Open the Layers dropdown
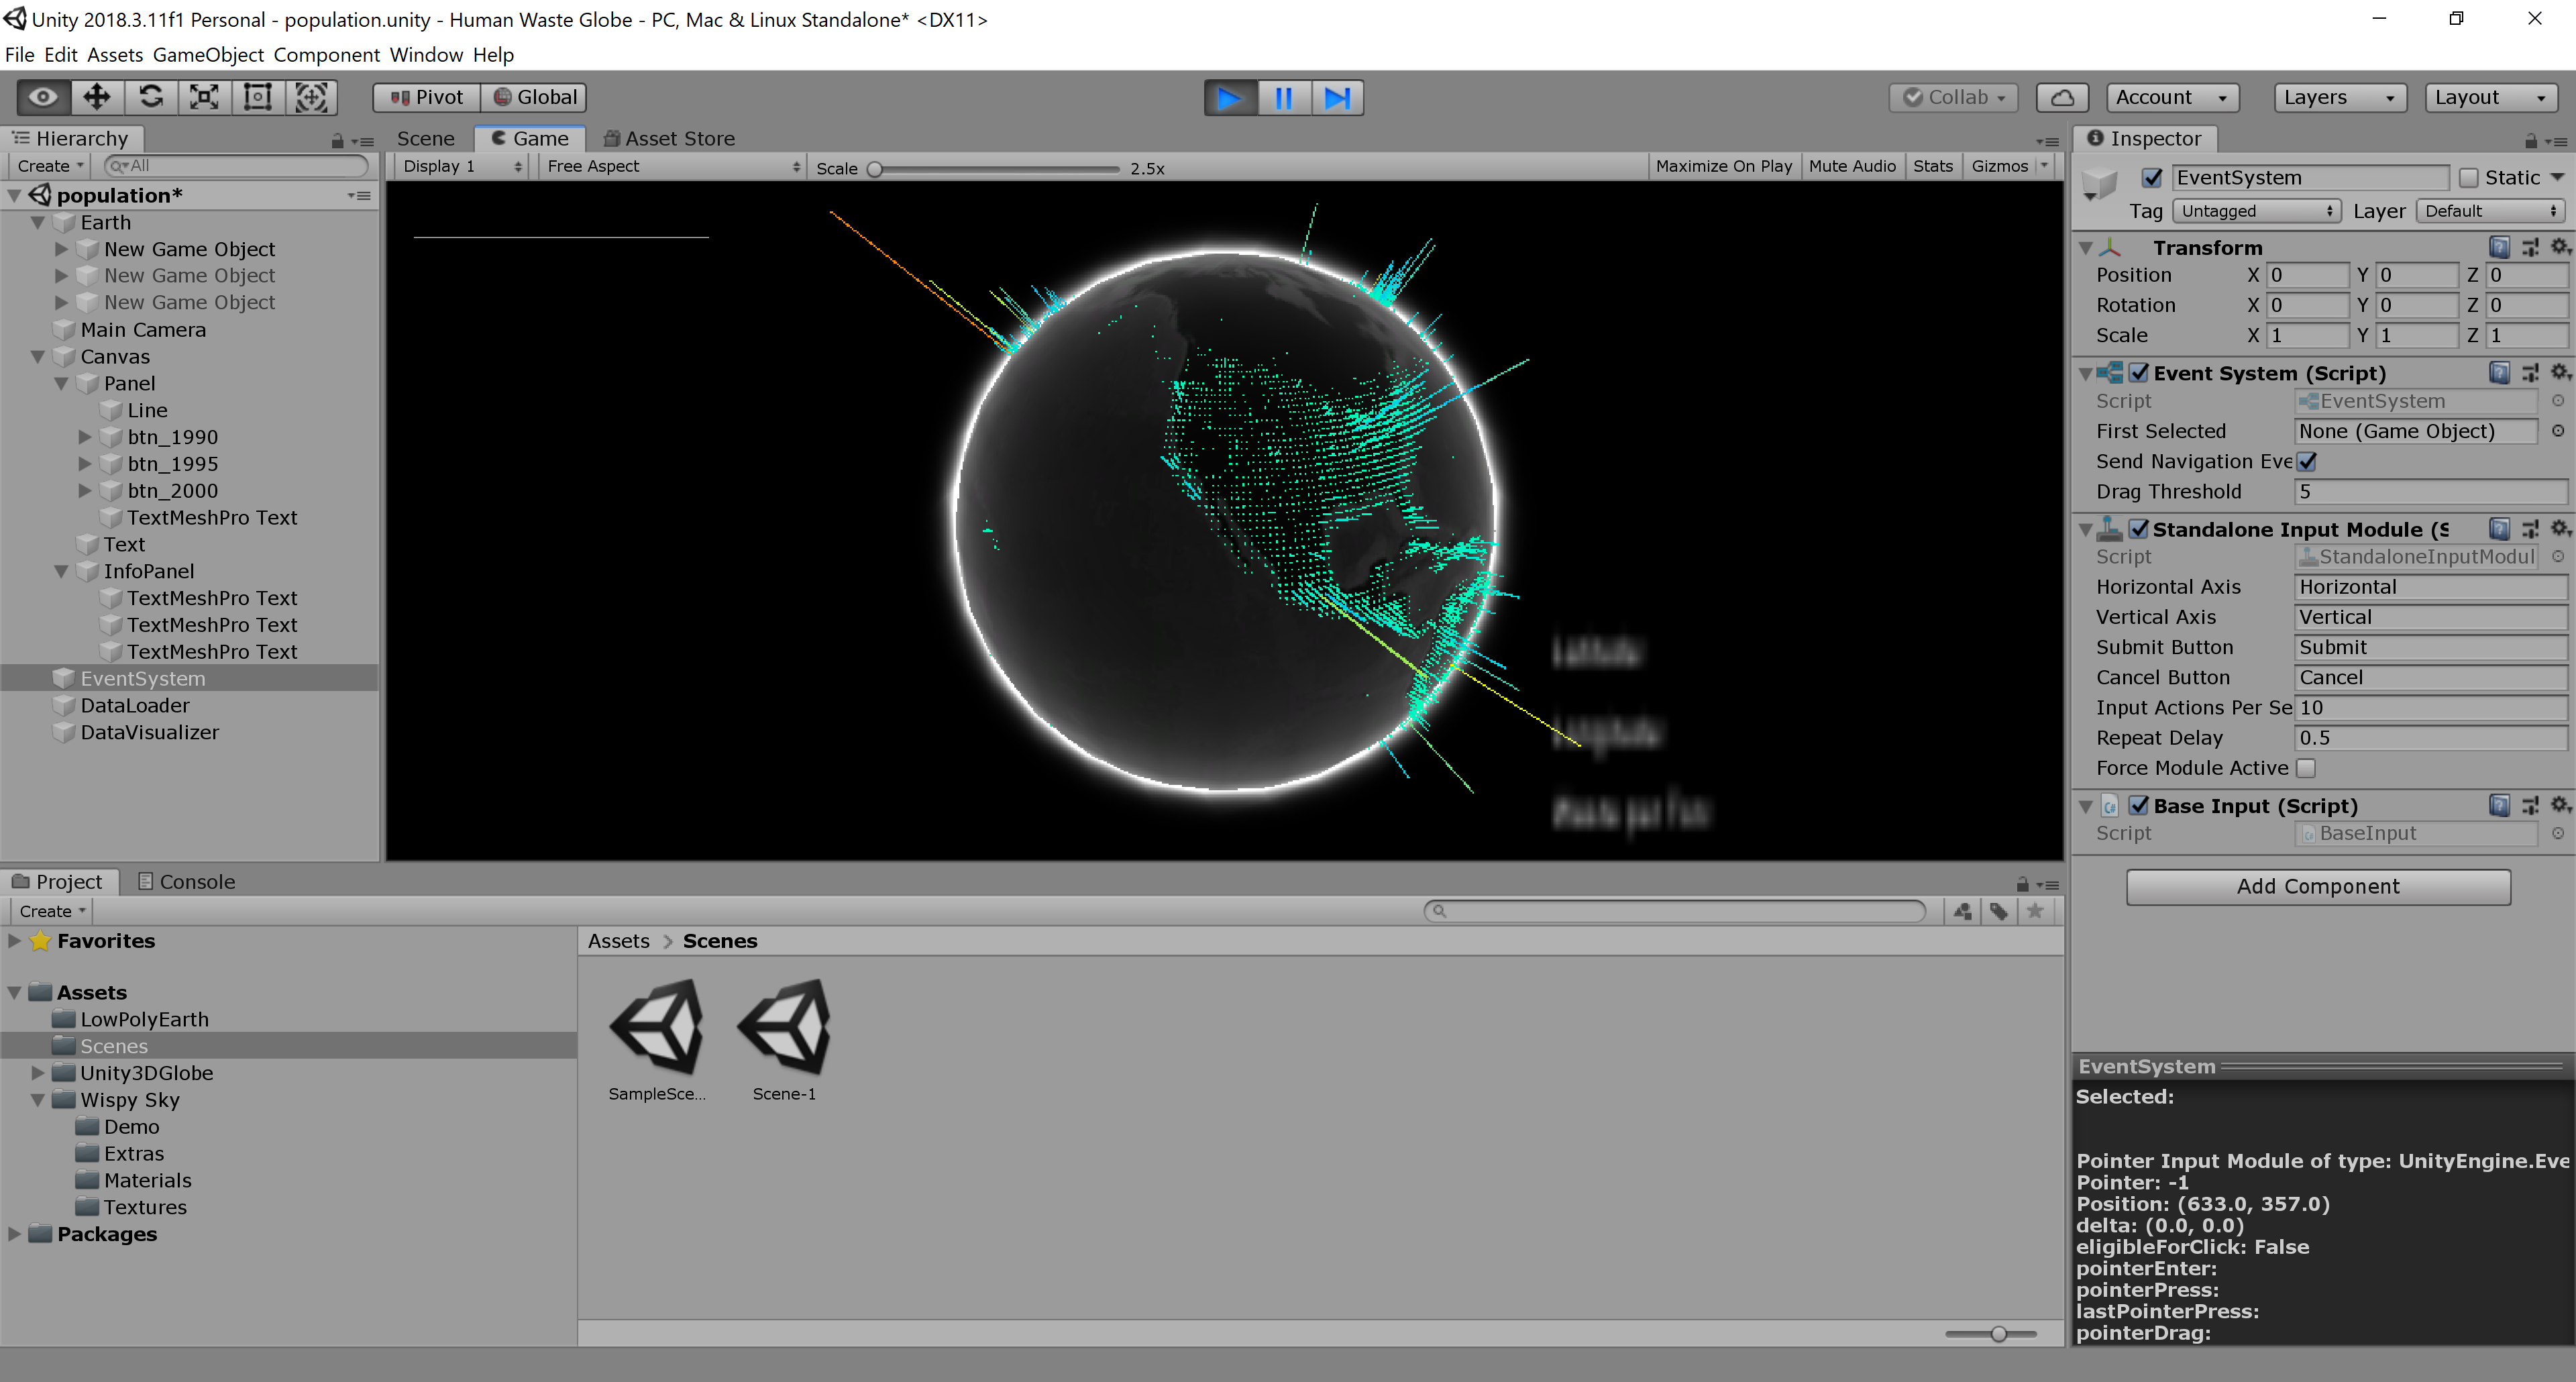 [2338, 97]
